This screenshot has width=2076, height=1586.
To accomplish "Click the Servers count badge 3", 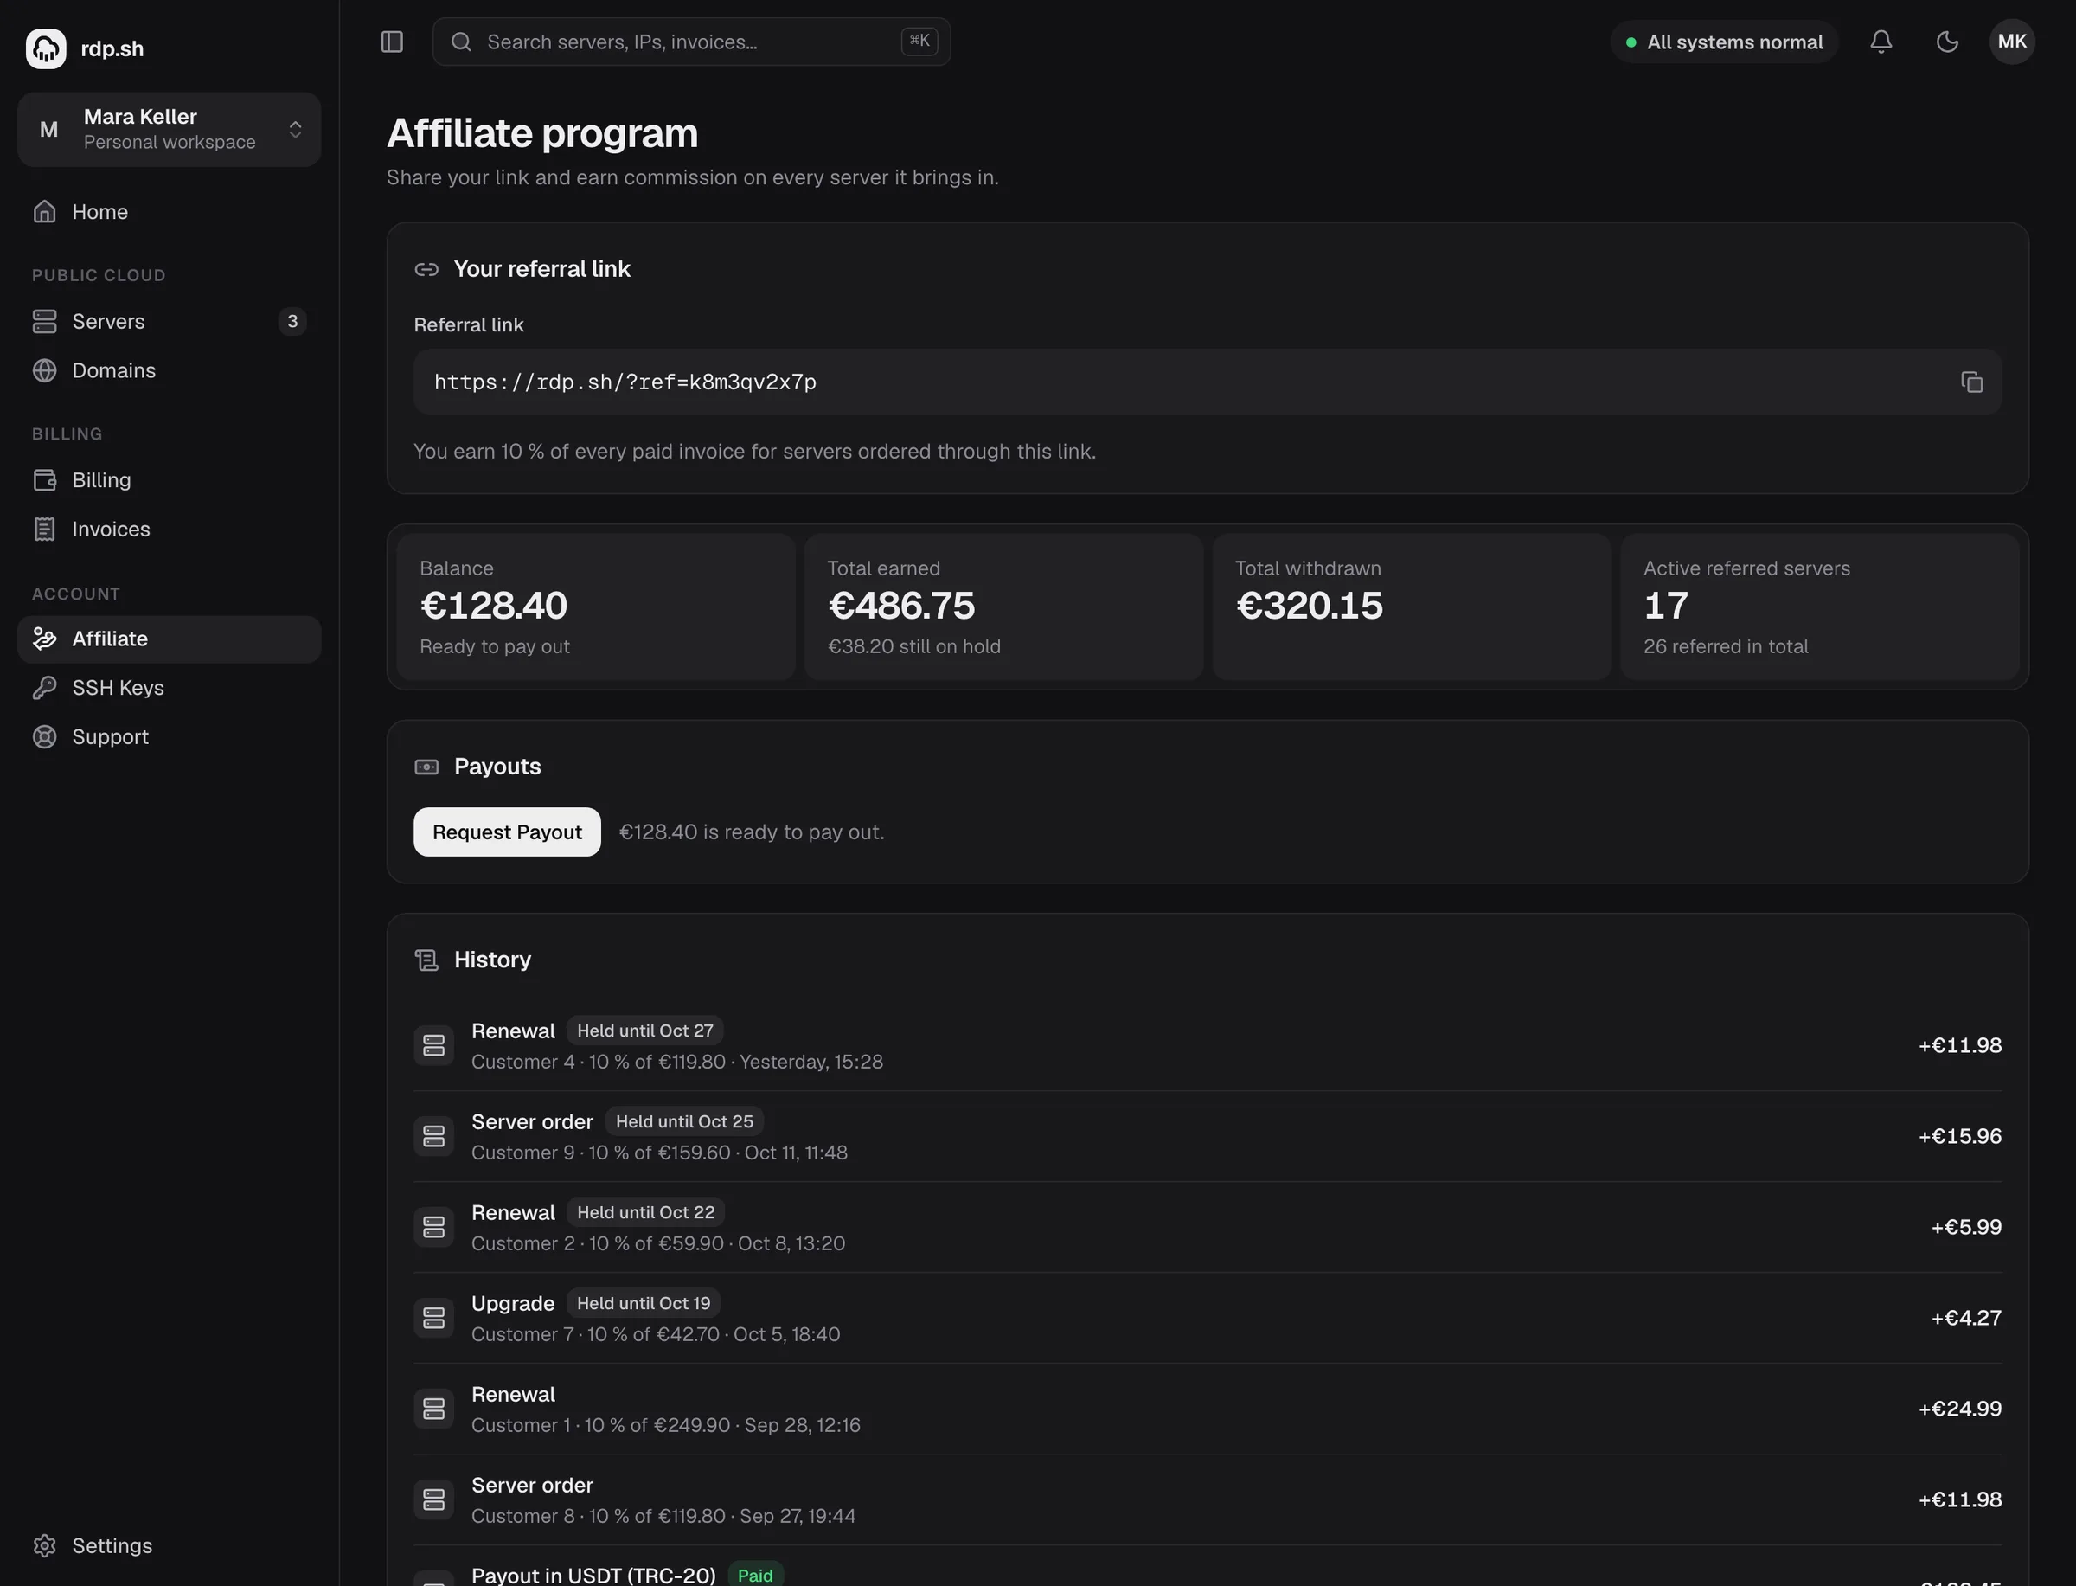I will pyautogui.click(x=292, y=321).
